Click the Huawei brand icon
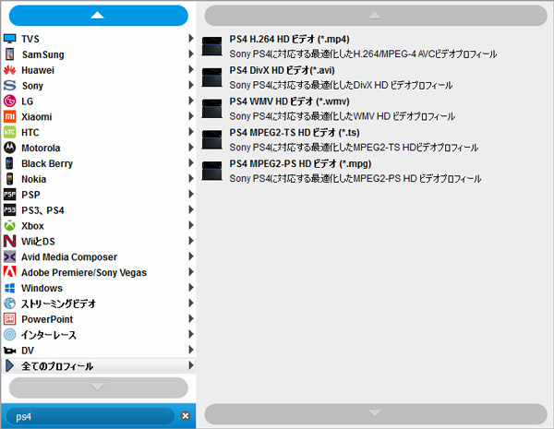Viewport: 554px width, 429px height. pyautogui.click(x=10, y=70)
